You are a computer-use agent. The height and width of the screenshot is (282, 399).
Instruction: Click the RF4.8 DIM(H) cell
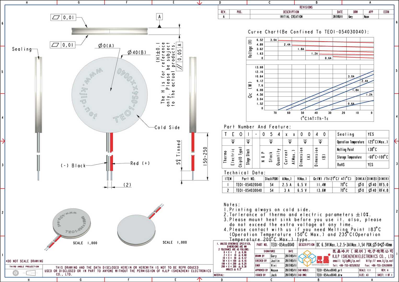pyautogui.click(x=384, y=190)
